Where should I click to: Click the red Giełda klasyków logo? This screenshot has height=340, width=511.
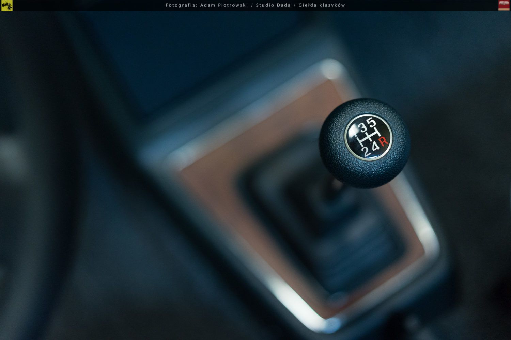tap(504, 5)
